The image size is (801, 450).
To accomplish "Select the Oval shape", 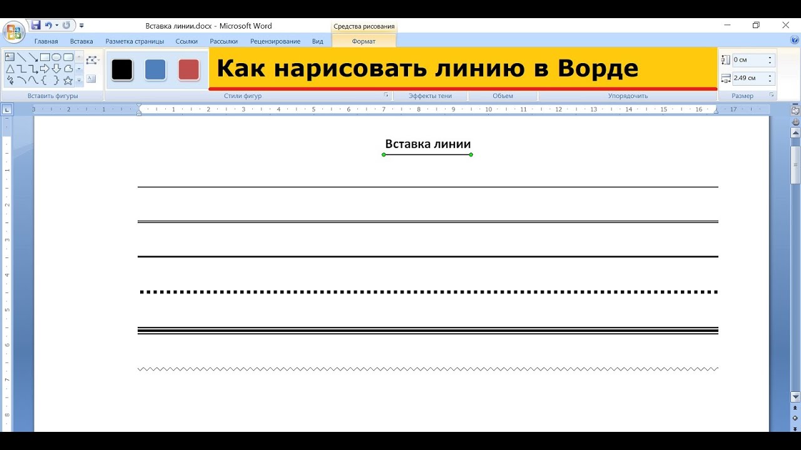I will [x=56, y=57].
